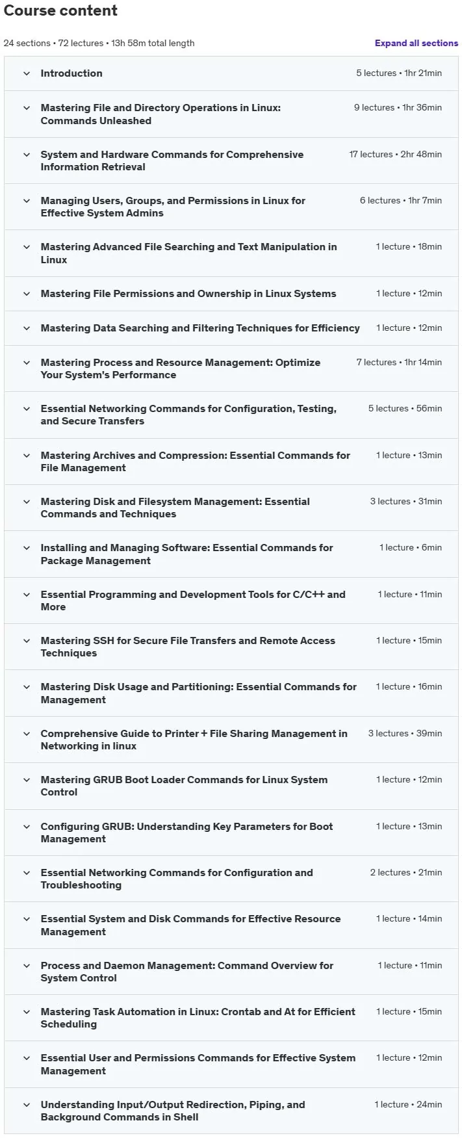Image resolution: width=462 pixels, height=1138 pixels.
Task: Click chevron icon next to Mastering Archives and Compression
Action: click(x=27, y=456)
